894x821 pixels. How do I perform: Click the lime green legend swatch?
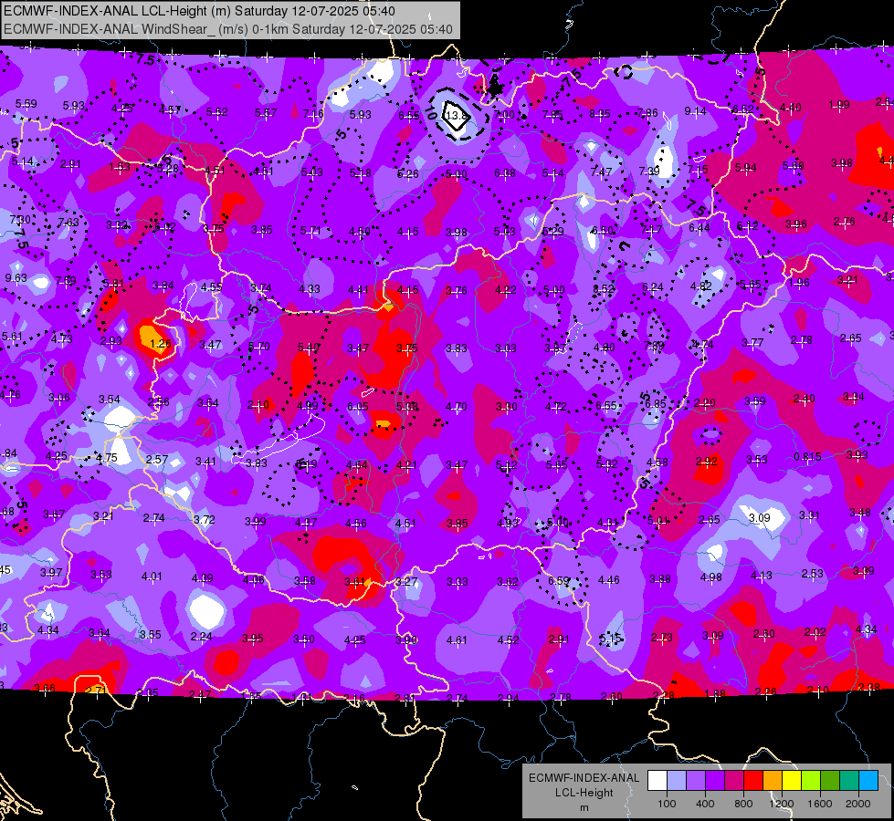click(x=811, y=781)
